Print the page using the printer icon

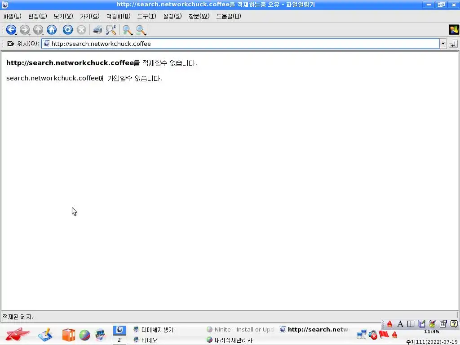pyautogui.click(x=97, y=30)
